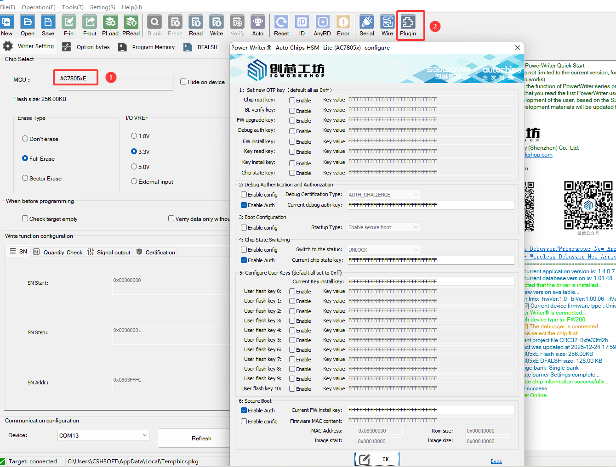Click the PLoad toolbar icon
The height and width of the screenshot is (467, 616).
coord(110,23)
